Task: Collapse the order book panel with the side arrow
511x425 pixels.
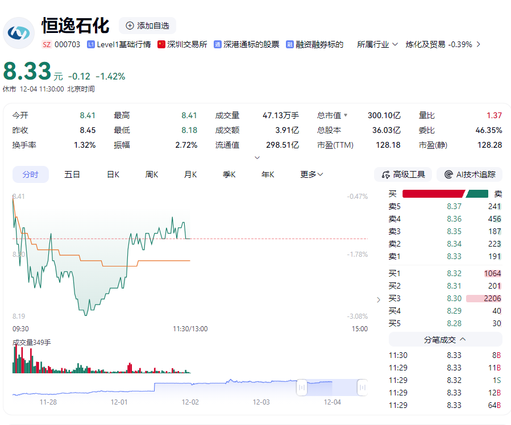Action: [379, 299]
